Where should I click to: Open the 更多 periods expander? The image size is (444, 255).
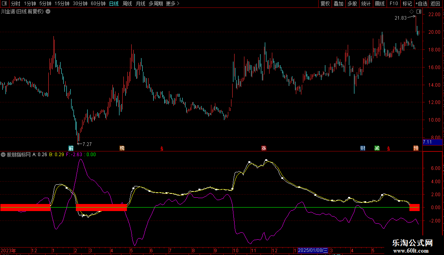point(172,4)
